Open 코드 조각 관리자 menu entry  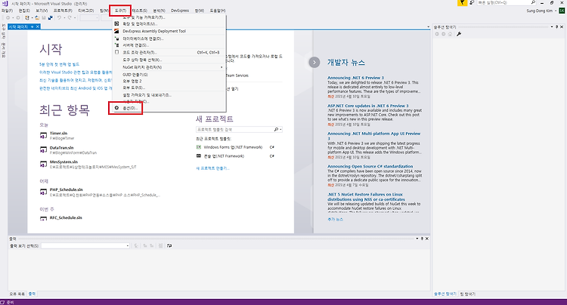click(139, 52)
